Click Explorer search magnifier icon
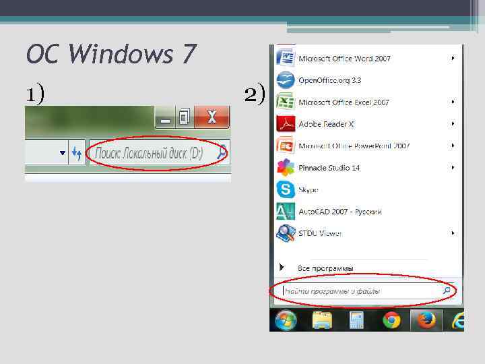The image size is (485, 364). (x=222, y=152)
